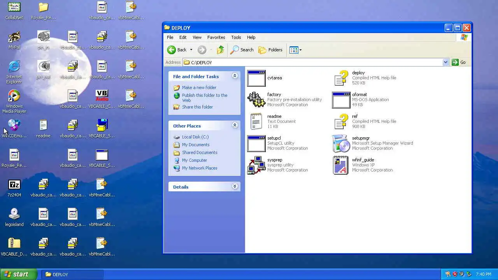498x280 pixels.
Task: Expand the address bar dropdown list
Action: coord(445,62)
